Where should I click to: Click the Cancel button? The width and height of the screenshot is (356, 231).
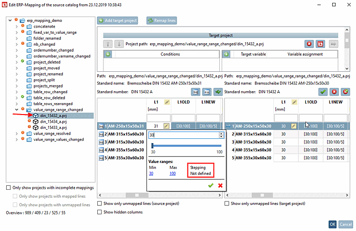346,224
